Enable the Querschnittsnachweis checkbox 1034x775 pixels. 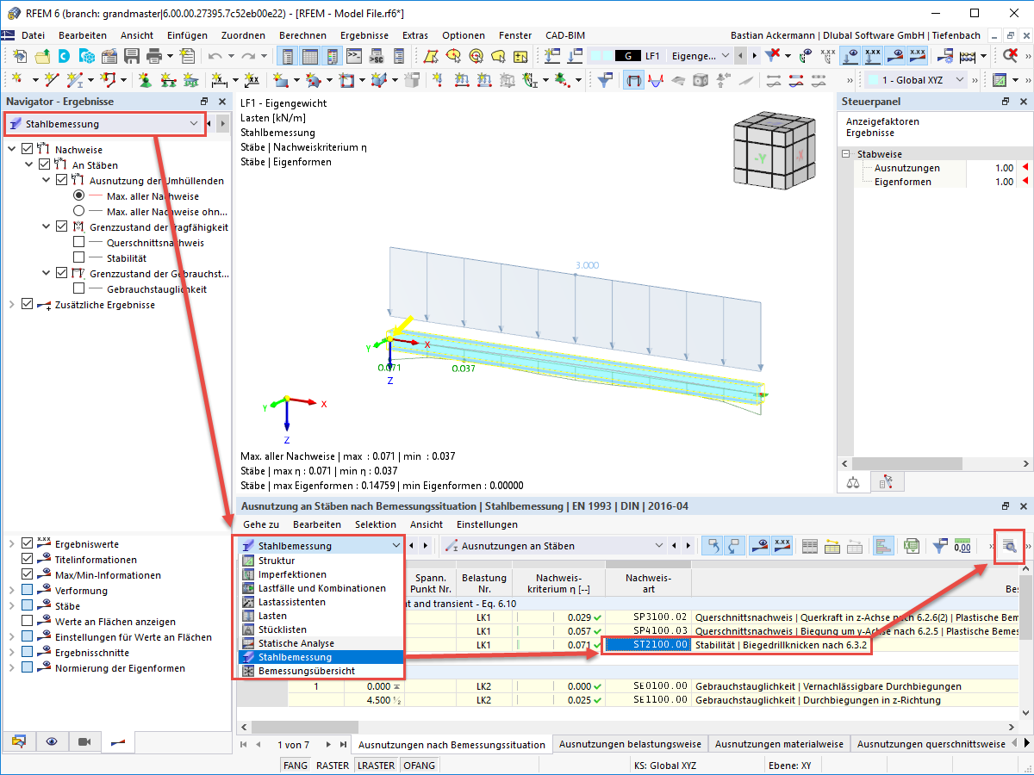[79, 243]
